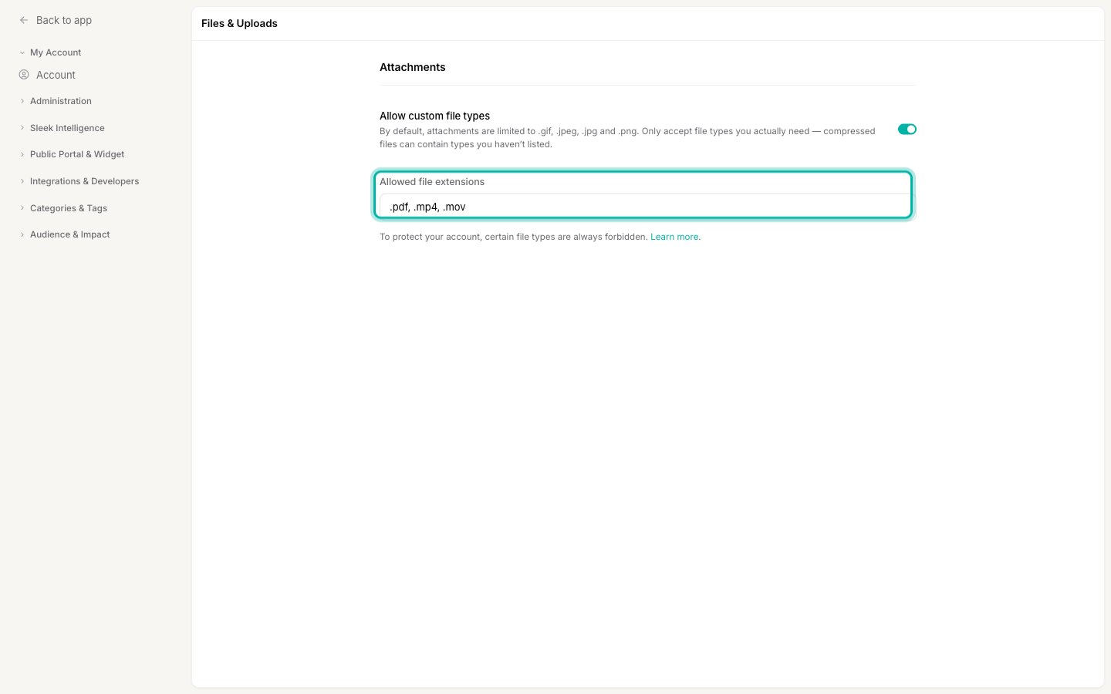Open Administration settings
Viewport: 1111px width, 694px height.
tap(61, 101)
